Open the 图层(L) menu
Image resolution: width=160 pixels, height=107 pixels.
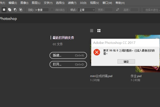36,3
